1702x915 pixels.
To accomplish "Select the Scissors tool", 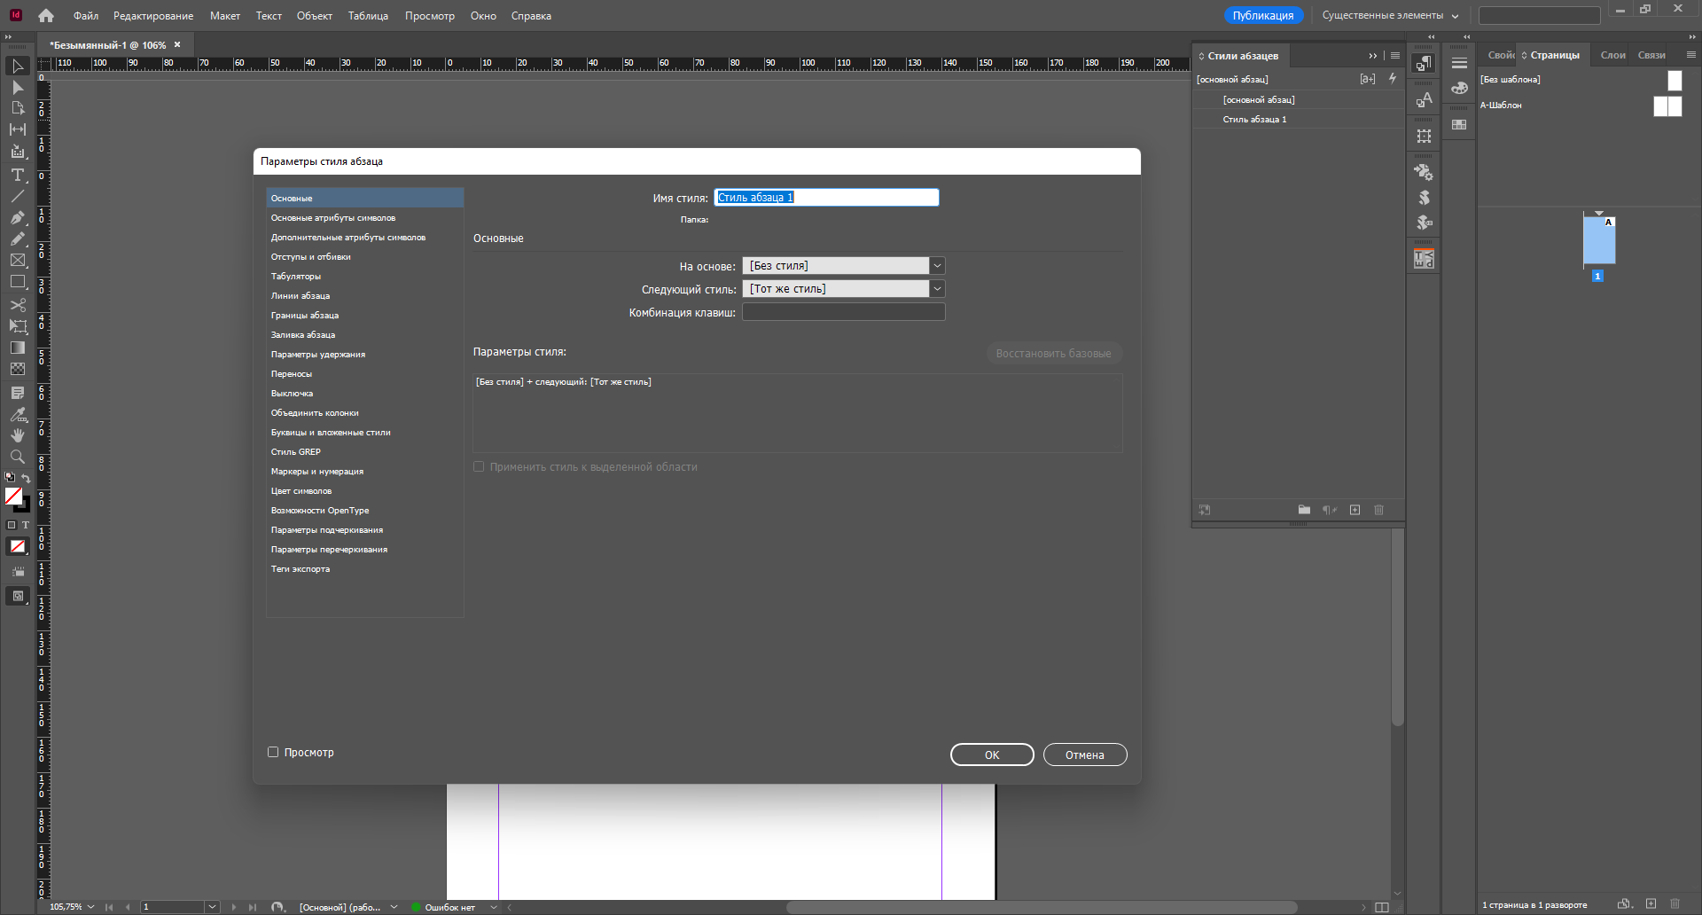I will (x=18, y=305).
